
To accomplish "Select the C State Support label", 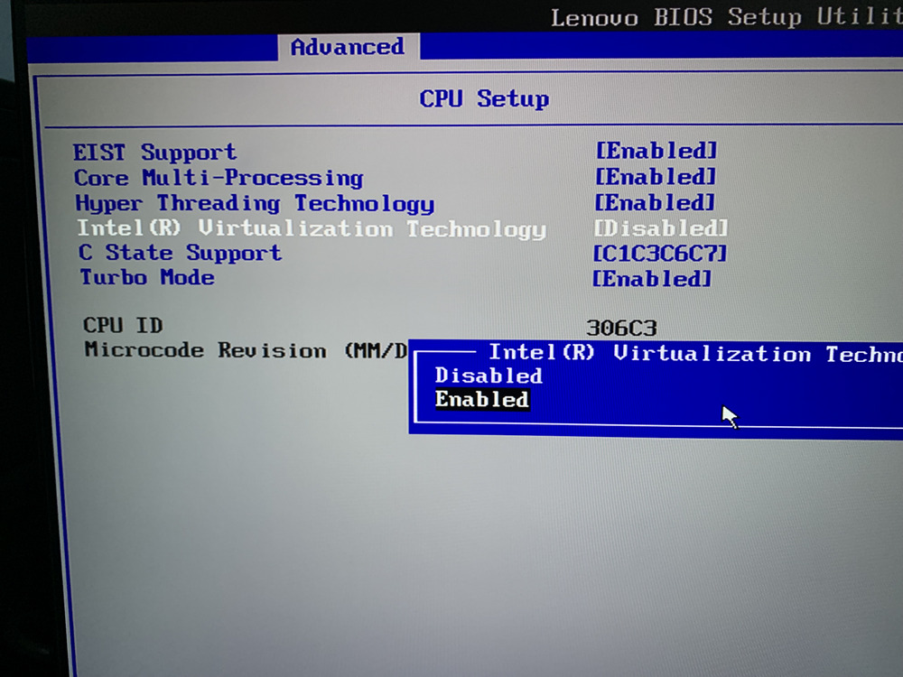I will 181,253.
